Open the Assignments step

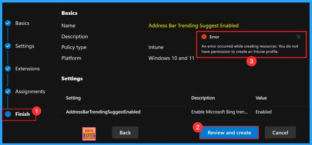30,91
